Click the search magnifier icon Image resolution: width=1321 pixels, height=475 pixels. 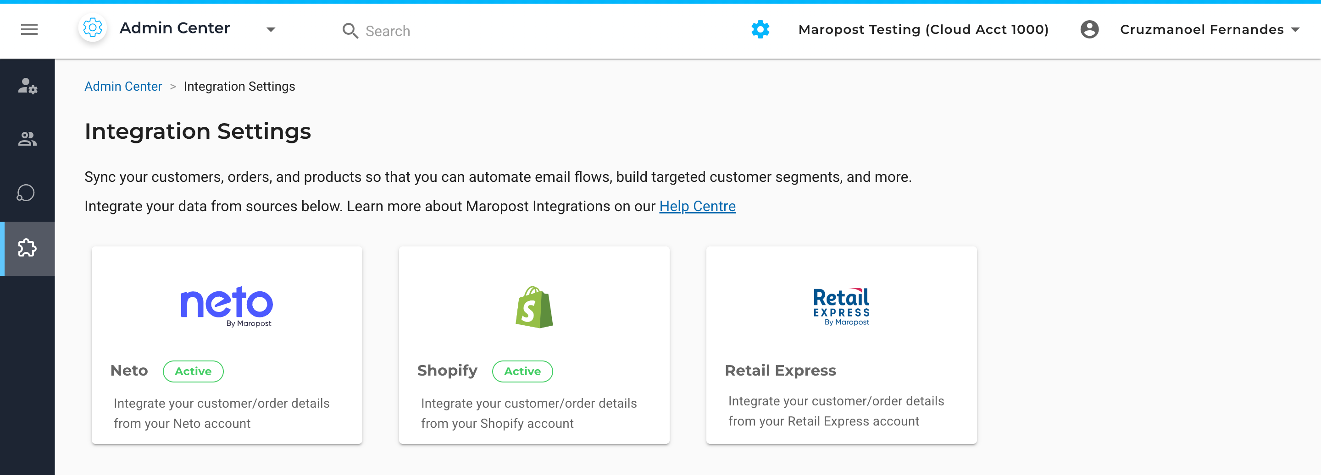click(350, 31)
